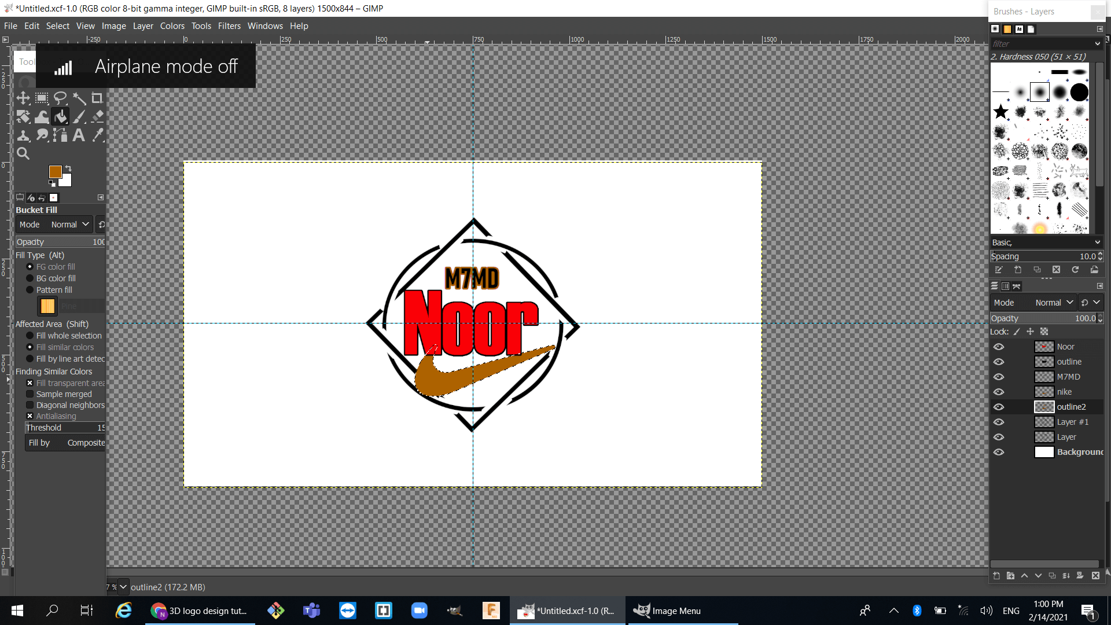1111x625 pixels.
Task: Select the Fuzzy Select magic wand tool
Action: [79, 98]
